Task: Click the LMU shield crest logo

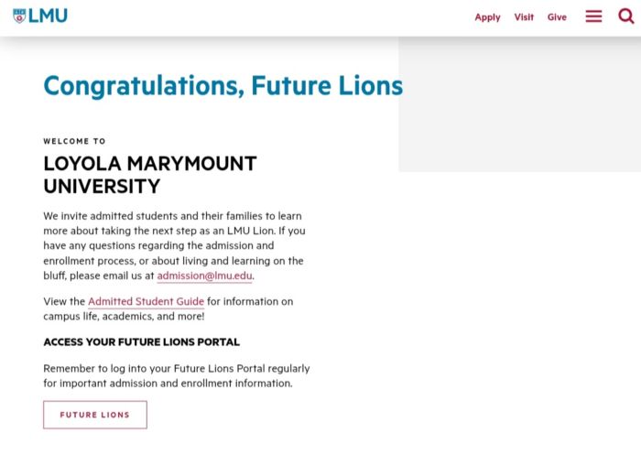Action: (x=19, y=16)
